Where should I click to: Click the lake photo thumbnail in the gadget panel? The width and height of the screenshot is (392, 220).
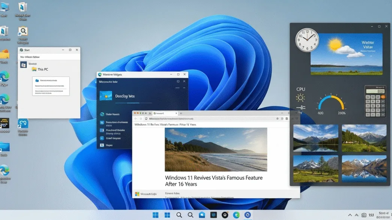(x=316, y=138)
